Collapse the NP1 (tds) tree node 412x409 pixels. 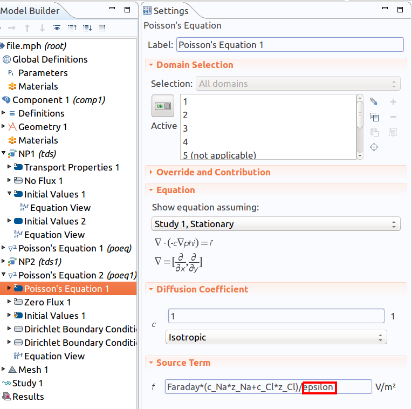4,154
